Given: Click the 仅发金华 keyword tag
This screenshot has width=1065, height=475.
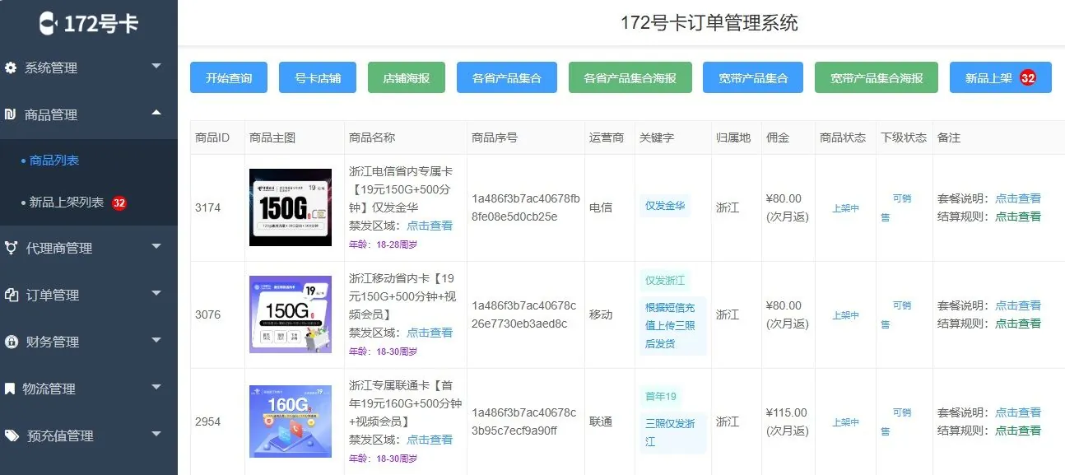Looking at the screenshot, I should (665, 206).
